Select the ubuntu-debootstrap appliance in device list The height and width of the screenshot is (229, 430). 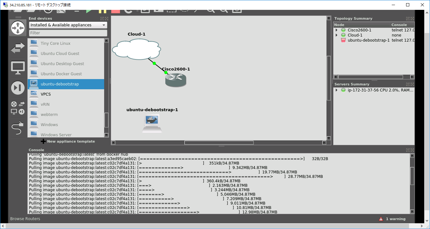[x=66, y=84]
